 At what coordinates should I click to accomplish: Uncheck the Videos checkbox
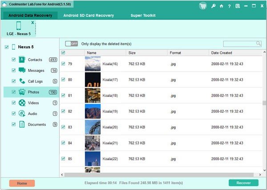[x=14, y=103]
